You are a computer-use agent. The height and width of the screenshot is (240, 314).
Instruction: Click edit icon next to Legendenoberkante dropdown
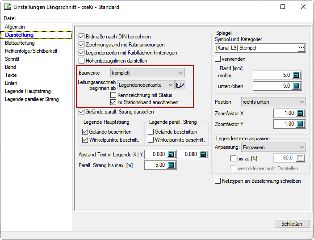point(180,85)
